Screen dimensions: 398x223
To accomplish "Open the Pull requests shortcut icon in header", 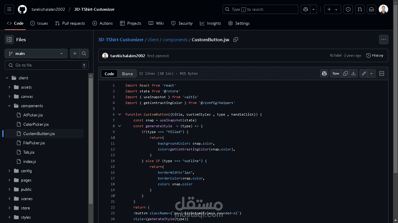I will [x=360, y=9].
